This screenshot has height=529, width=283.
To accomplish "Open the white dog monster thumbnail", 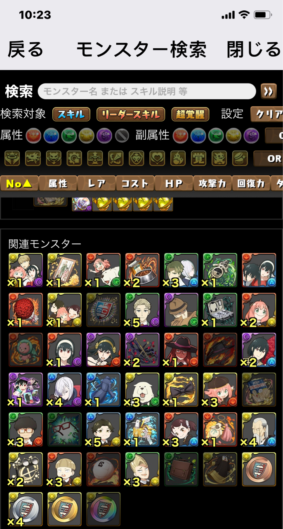I will click(142, 390).
